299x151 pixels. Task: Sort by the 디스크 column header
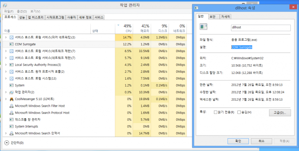(160, 28)
